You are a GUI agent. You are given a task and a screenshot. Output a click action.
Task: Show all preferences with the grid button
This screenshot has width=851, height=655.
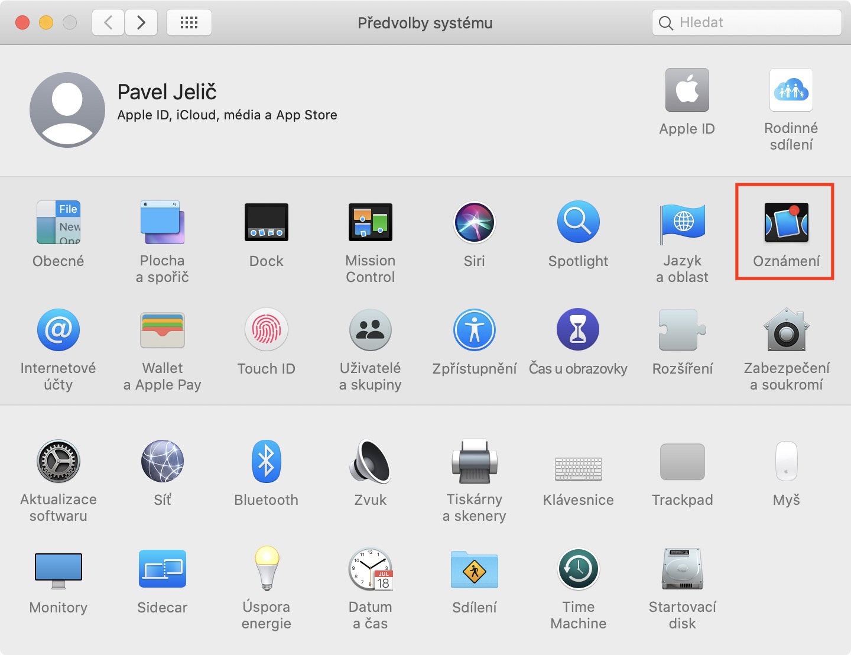[x=189, y=22]
